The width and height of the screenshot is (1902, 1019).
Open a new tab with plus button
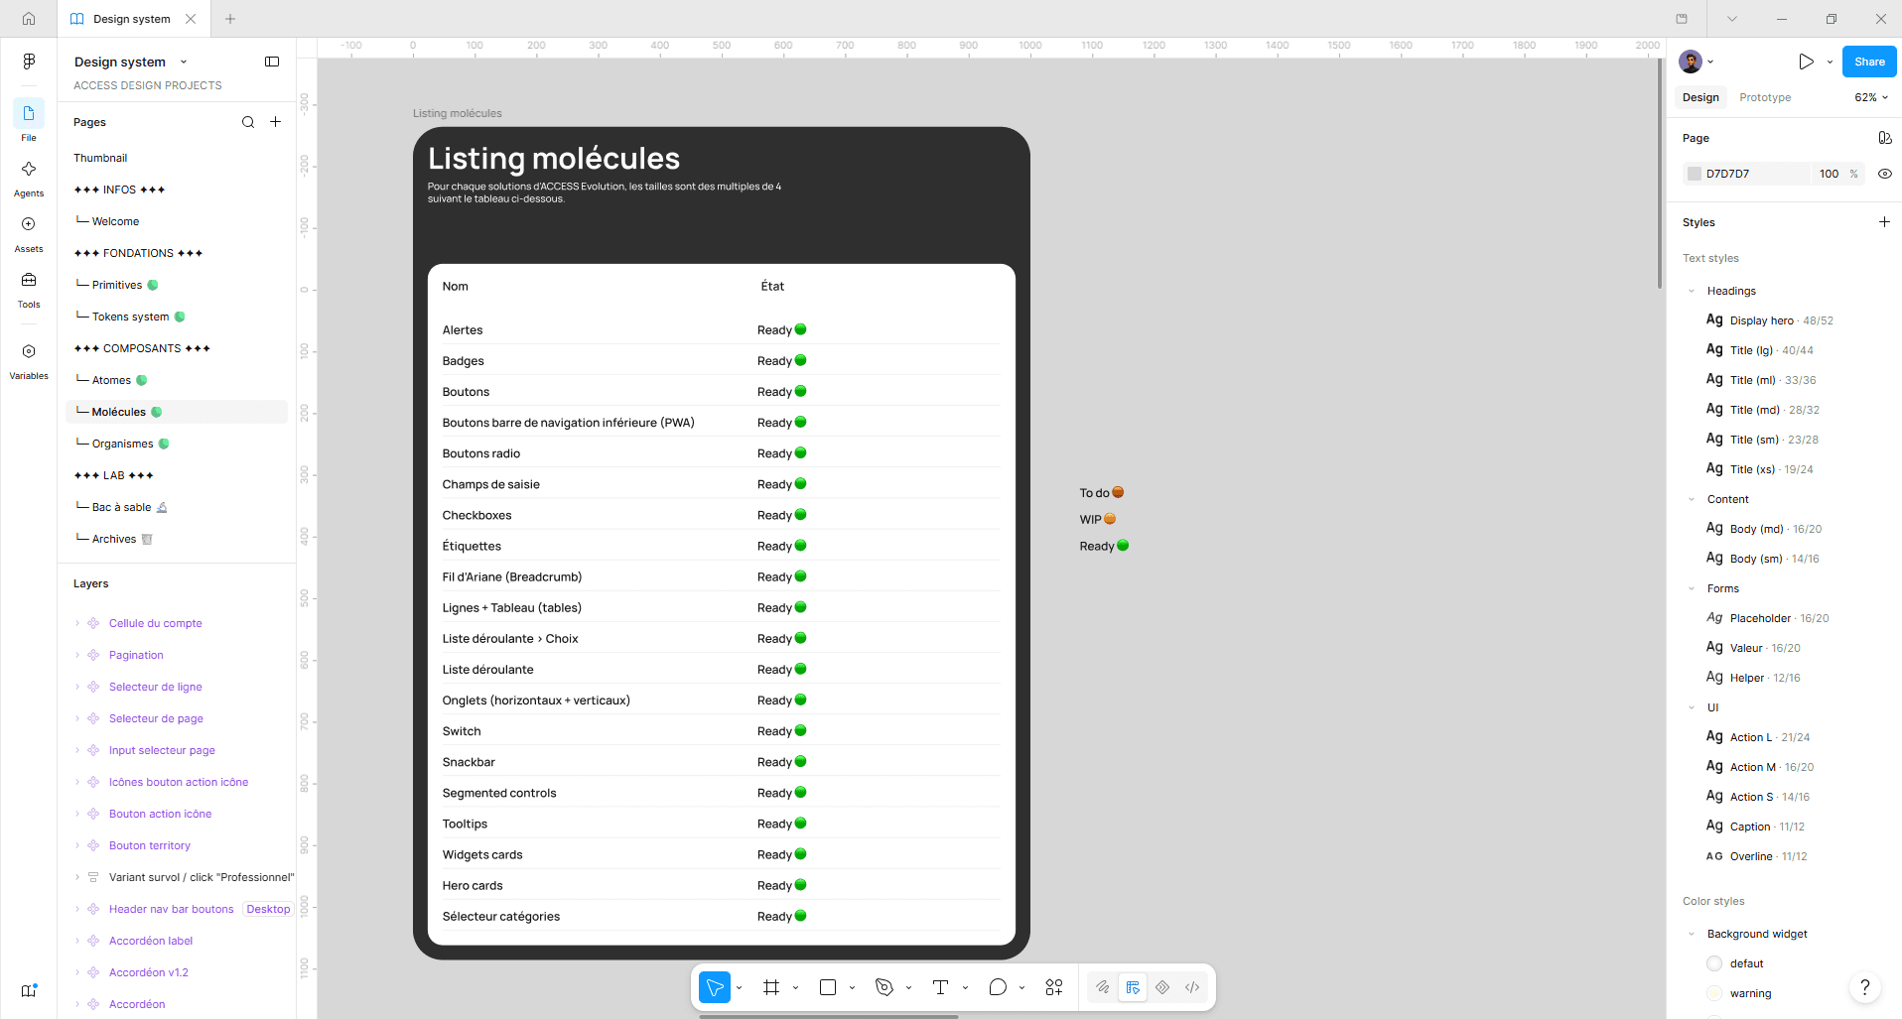(x=230, y=19)
